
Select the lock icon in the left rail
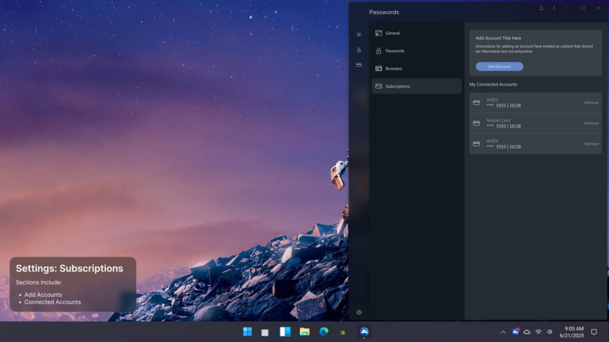click(359, 50)
